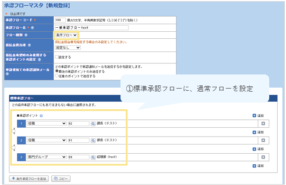Click 課長（テスト） label
Viewport: 286px width, 185px height.
click(107, 123)
